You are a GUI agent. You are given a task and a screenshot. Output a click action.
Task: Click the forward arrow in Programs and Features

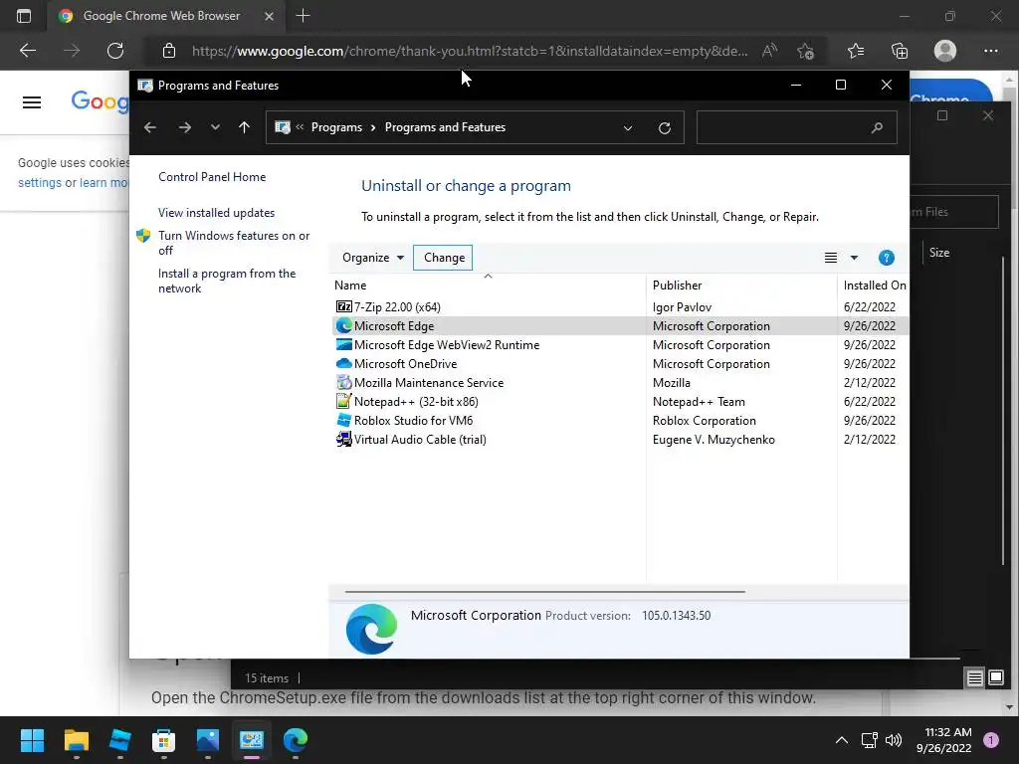(x=185, y=127)
